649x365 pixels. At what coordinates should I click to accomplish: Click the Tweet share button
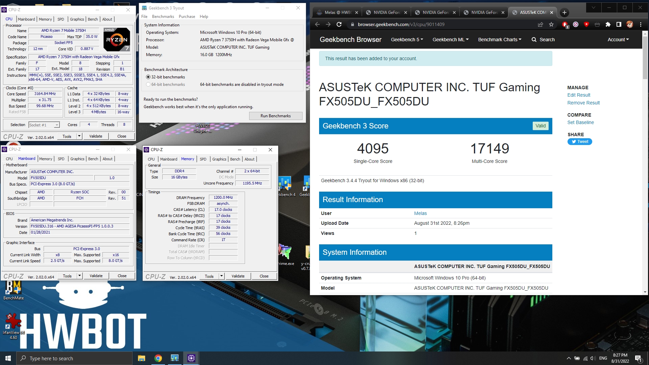(580, 142)
